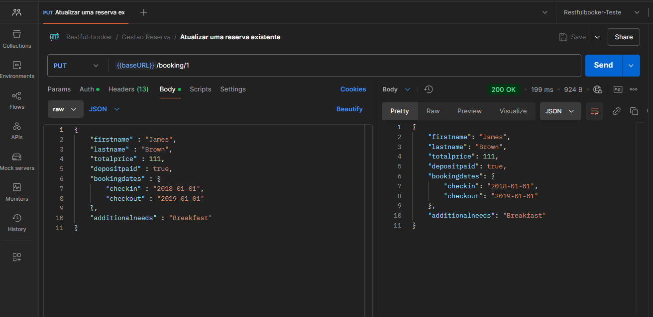Copy the response body using copy icon
This screenshot has width=653, height=317.
coord(634,111)
